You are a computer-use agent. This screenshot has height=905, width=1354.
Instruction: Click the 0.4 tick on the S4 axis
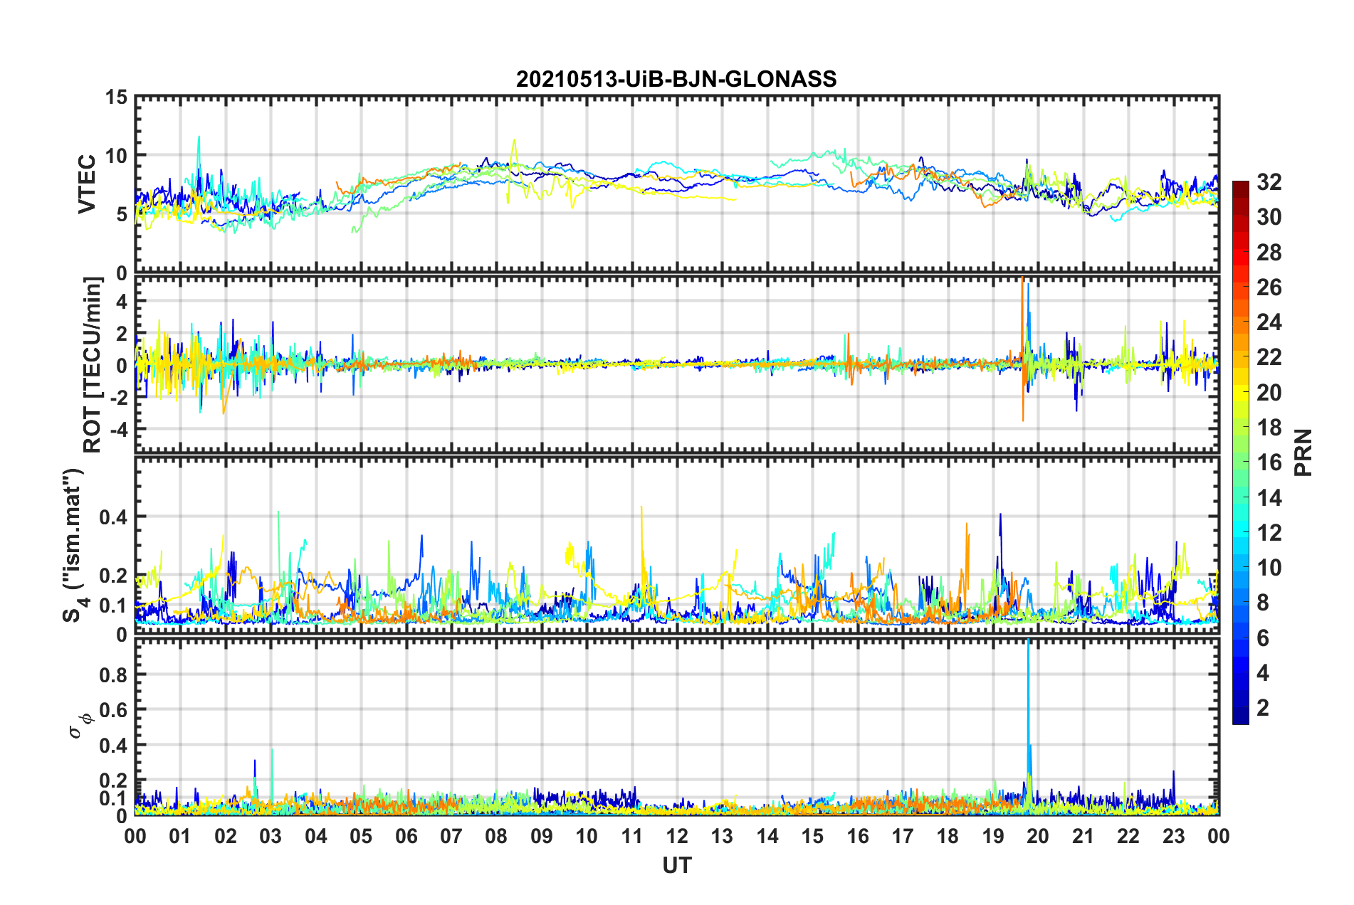(114, 517)
